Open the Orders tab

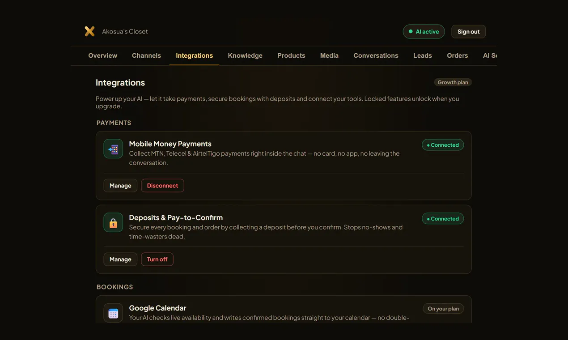(458, 55)
